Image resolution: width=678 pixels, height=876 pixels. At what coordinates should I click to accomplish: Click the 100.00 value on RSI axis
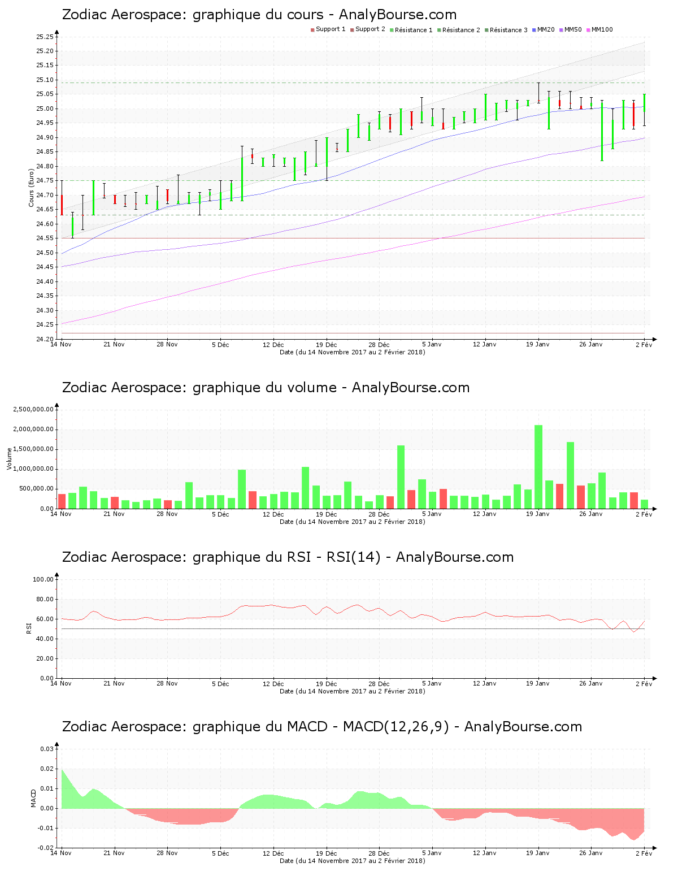click(43, 579)
